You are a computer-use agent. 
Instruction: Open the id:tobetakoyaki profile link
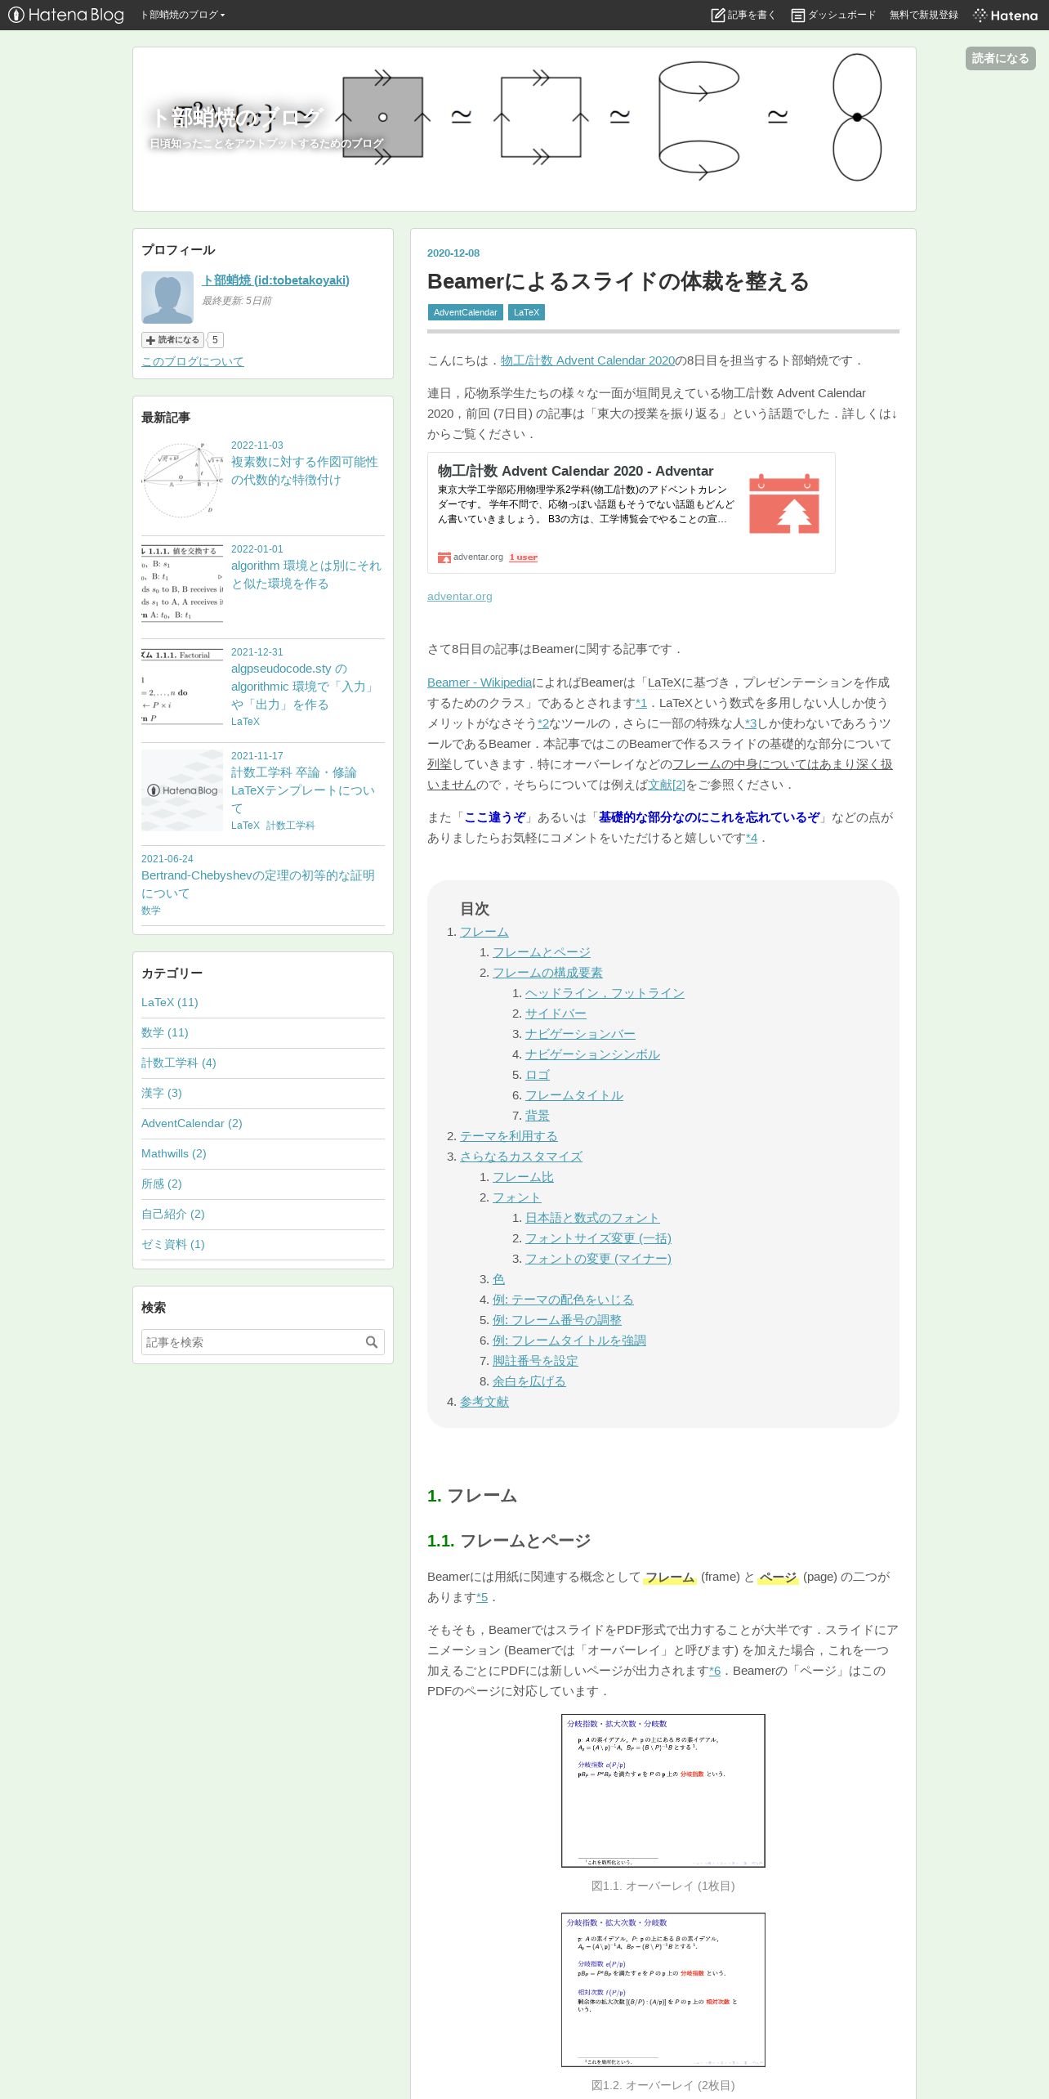[x=276, y=280]
